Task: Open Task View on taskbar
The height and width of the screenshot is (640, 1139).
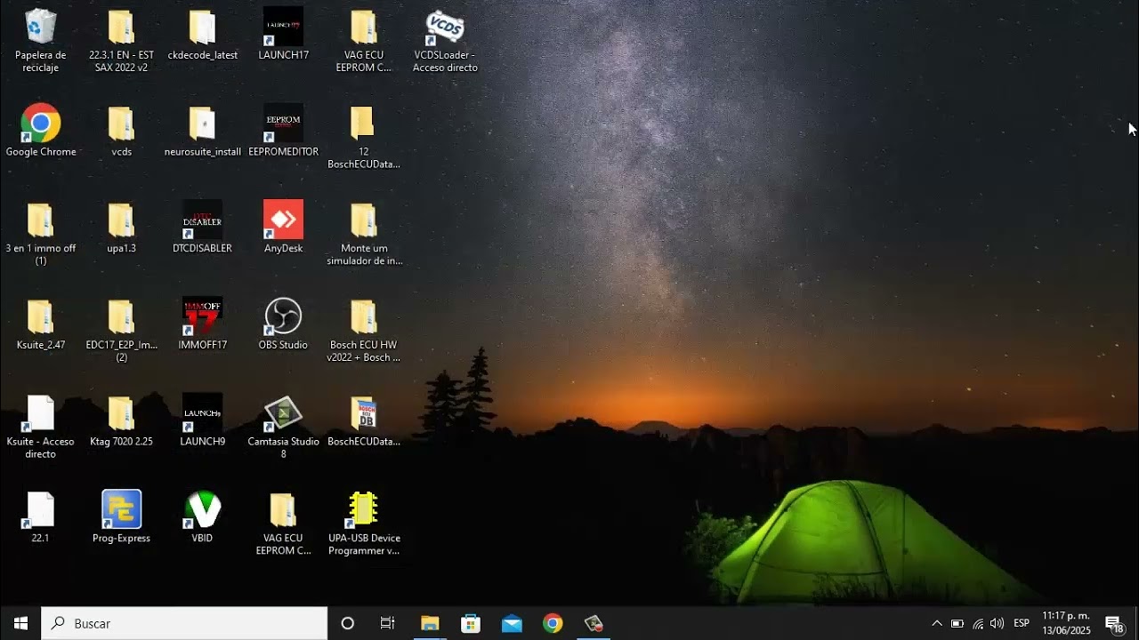Action: 388,623
